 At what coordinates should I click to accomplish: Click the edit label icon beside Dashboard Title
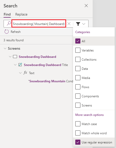click(20, 65)
